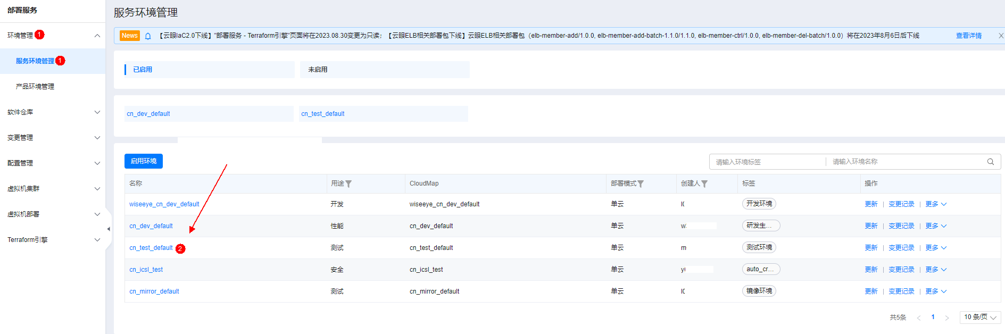
Task: Expand the 软件仓库 sidebar menu
Action: point(52,112)
